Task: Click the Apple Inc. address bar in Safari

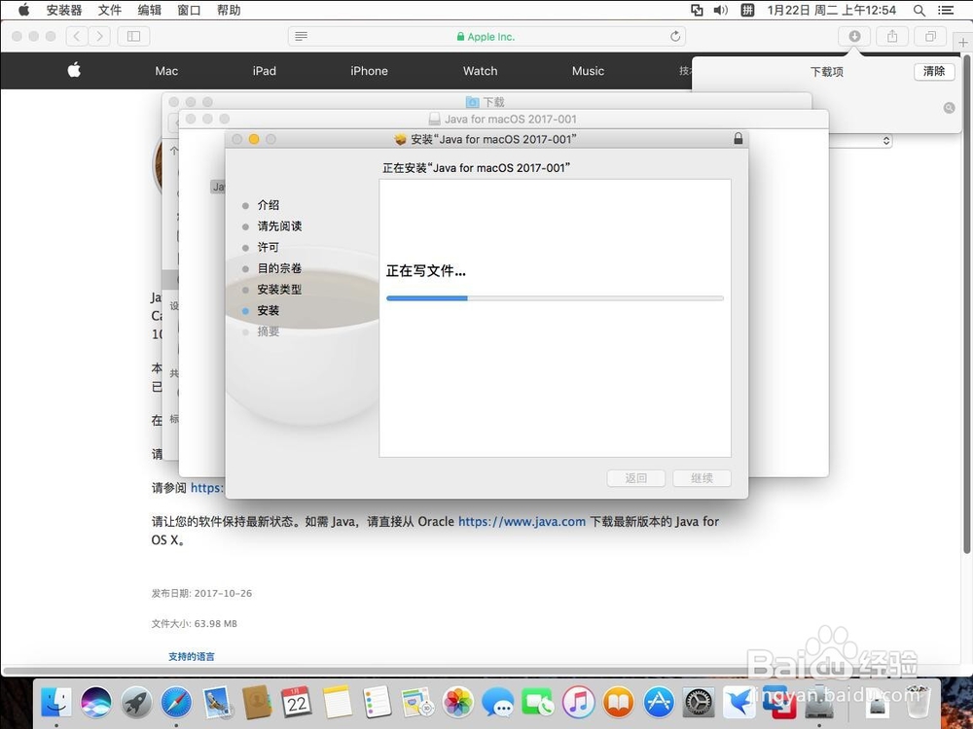Action: pos(486,36)
